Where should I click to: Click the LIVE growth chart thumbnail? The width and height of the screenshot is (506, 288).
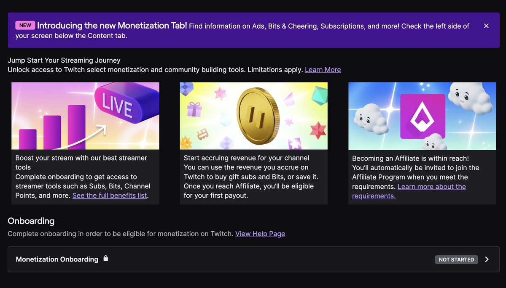pyautogui.click(x=85, y=116)
